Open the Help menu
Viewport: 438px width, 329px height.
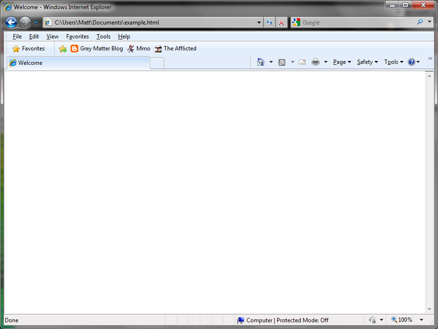124,37
